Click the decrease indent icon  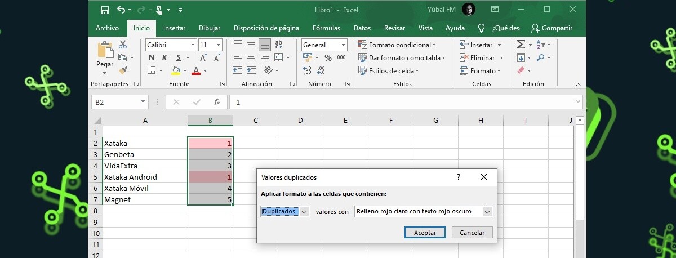pyautogui.click(x=237, y=70)
